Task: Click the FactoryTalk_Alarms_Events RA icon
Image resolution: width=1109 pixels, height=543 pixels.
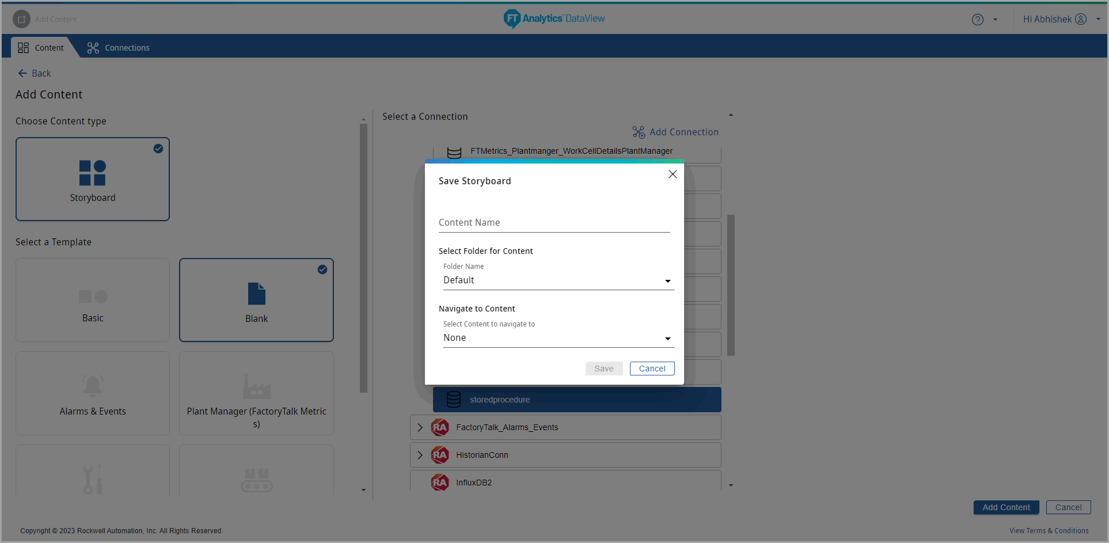Action: click(440, 427)
